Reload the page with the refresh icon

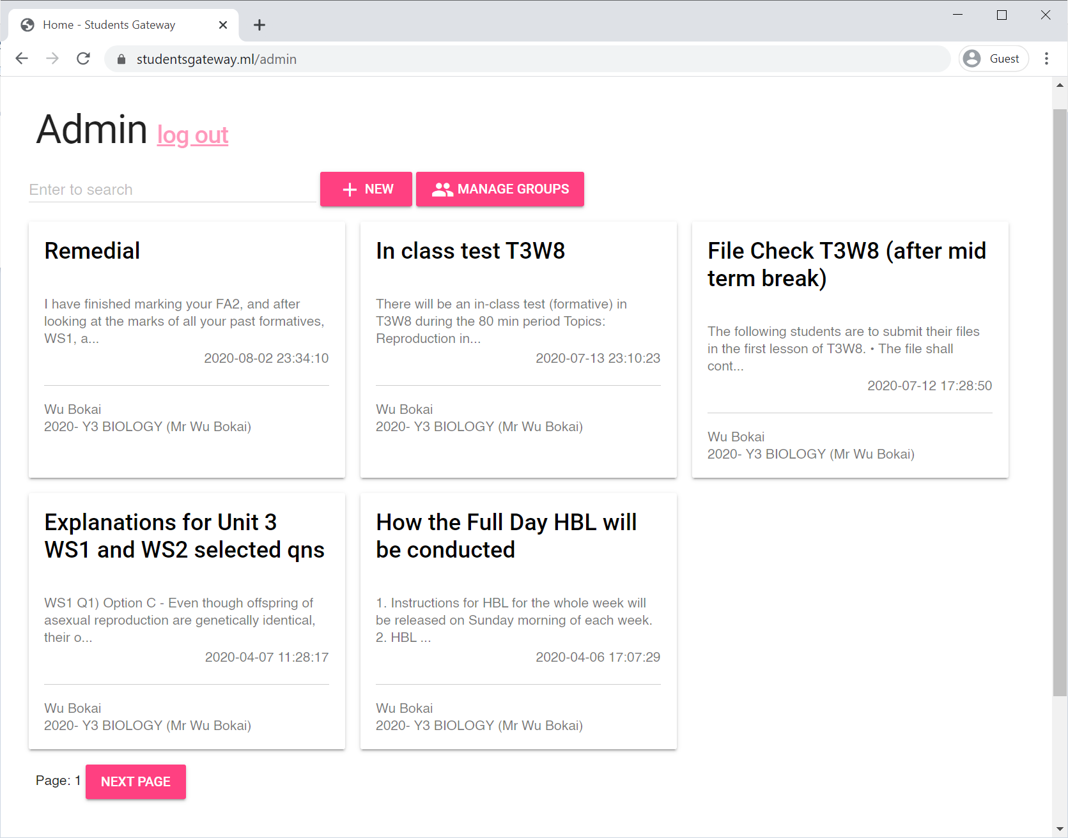(83, 59)
